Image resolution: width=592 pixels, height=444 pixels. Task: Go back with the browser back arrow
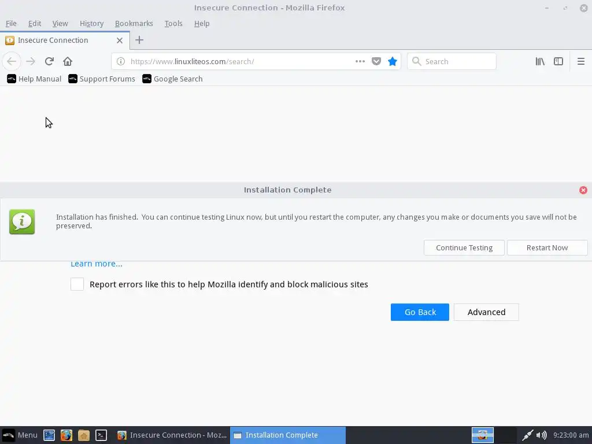pyautogui.click(x=12, y=61)
